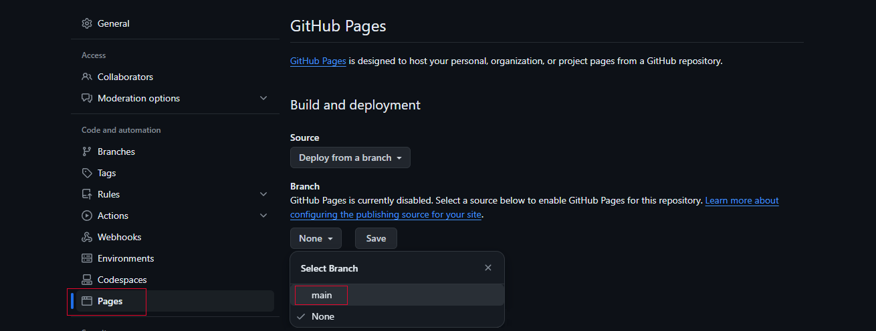Expand the Rules section chevron
The image size is (876, 331).
click(x=263, y=194)
